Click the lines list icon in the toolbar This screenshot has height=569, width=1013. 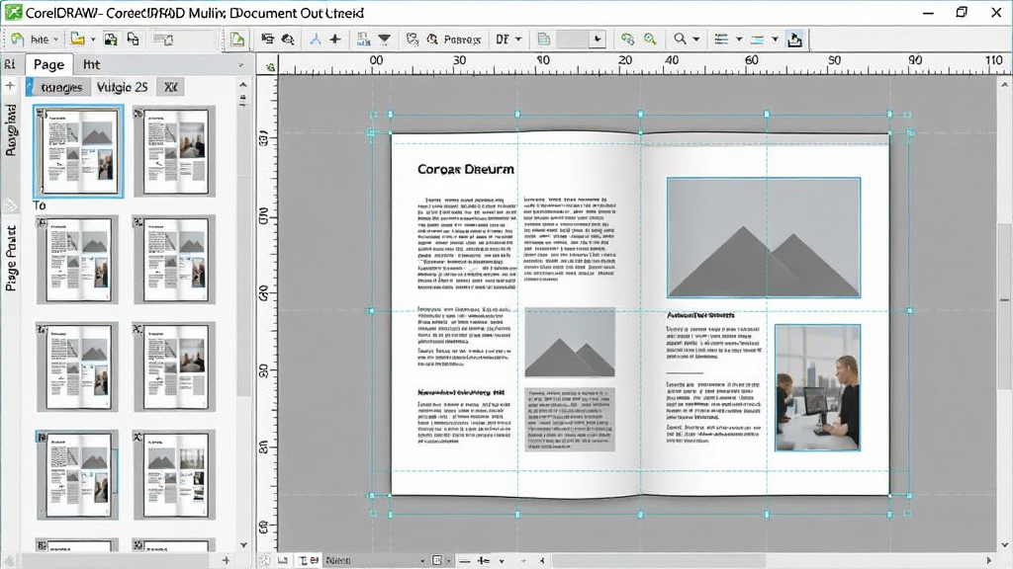721,40
